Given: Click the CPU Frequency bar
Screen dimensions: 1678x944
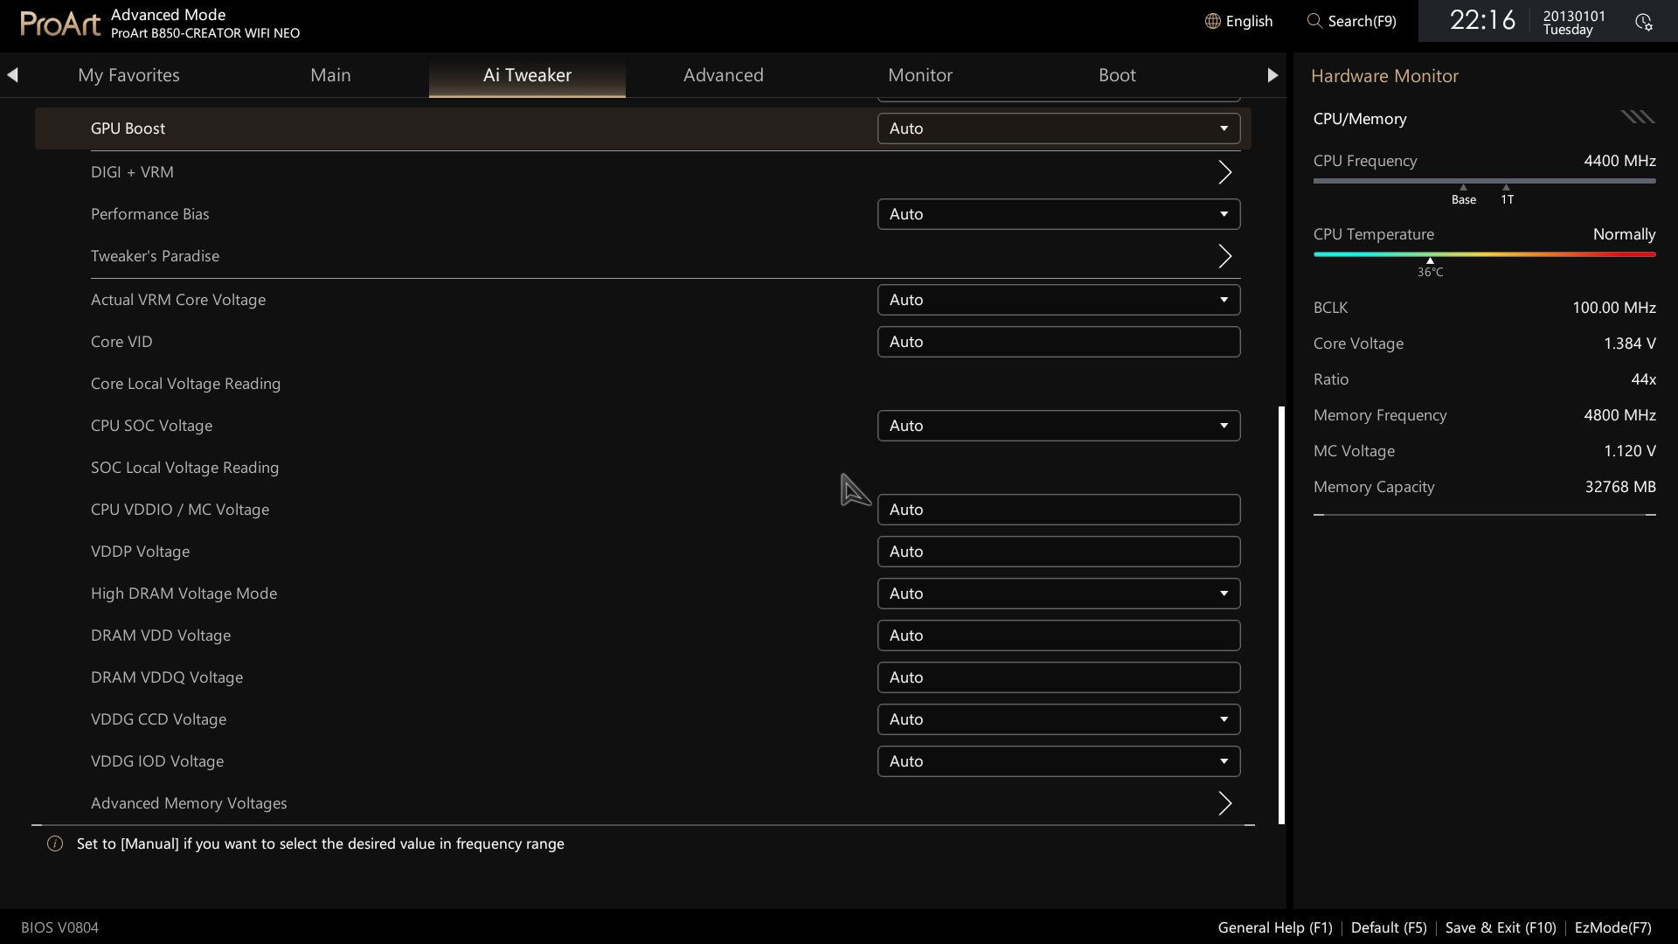Looking at the screenshot, I should [x=1484, y=181].
